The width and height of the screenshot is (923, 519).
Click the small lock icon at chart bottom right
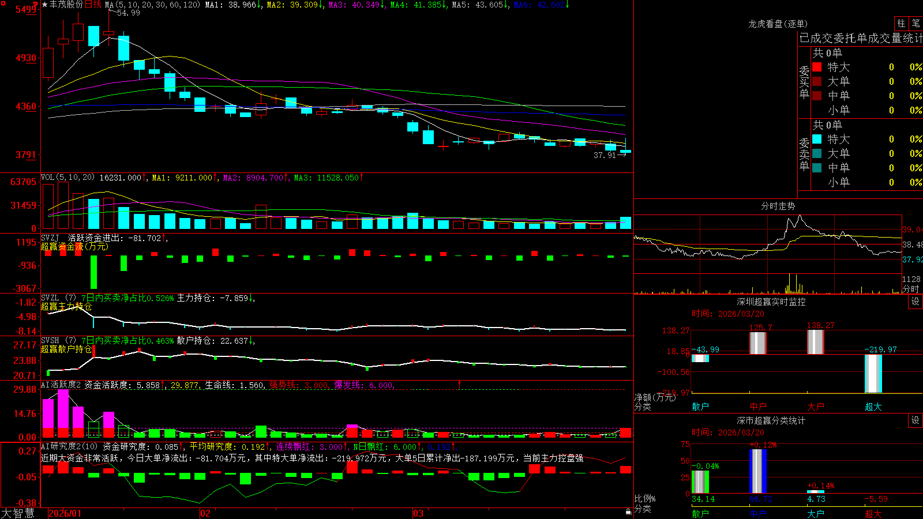click(629, 512)
